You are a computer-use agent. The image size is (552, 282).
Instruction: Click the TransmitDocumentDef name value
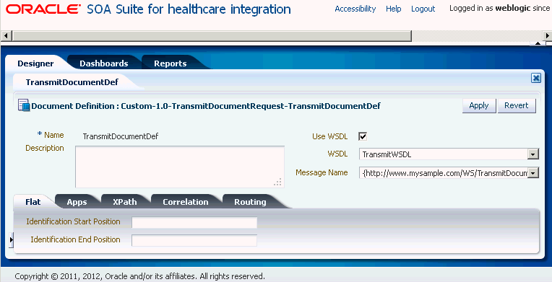(x=121, y=136)
